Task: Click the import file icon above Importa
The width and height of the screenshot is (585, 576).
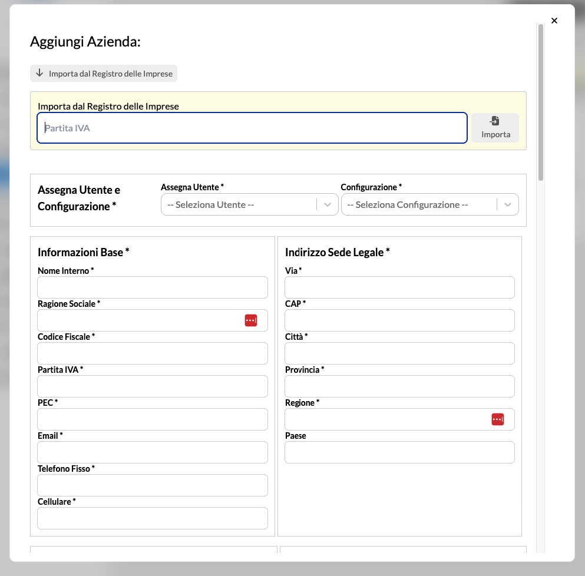Action: point(495,121)
